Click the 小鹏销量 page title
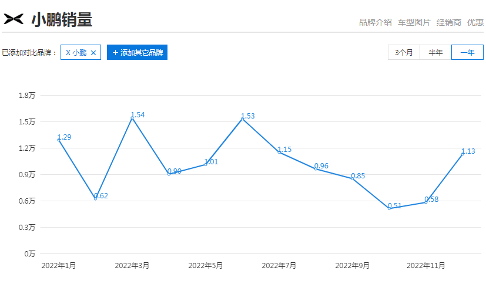This screenshot has height=291, width=486. pos(62,19)
